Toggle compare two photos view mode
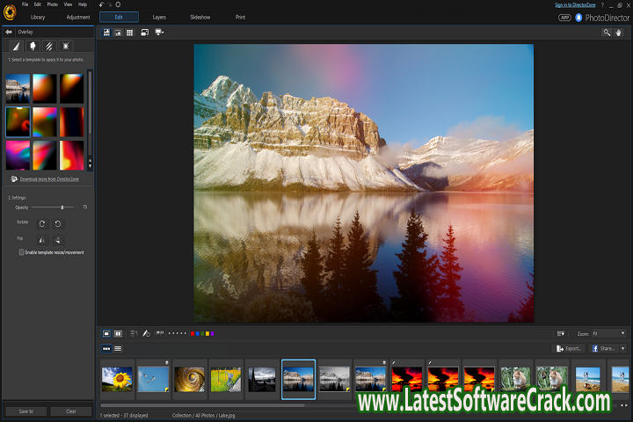Image resolution: width=633 pixels, height=422 pixels. click(118, 333)
